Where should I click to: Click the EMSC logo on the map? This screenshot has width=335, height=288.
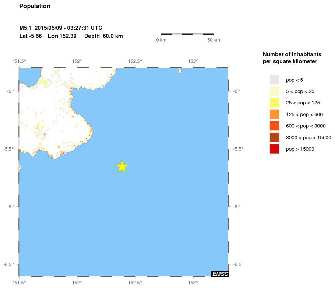[220, 274]
